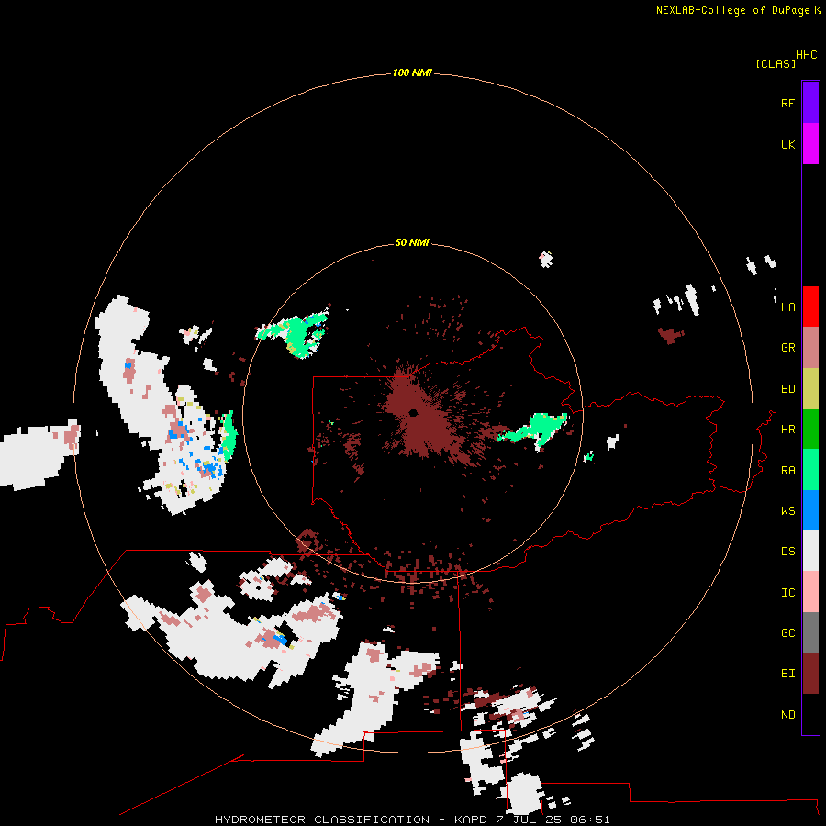Click the WS legend label
Image resolution: width=826 pixels, height=826 pixels.
pos(787,510)
